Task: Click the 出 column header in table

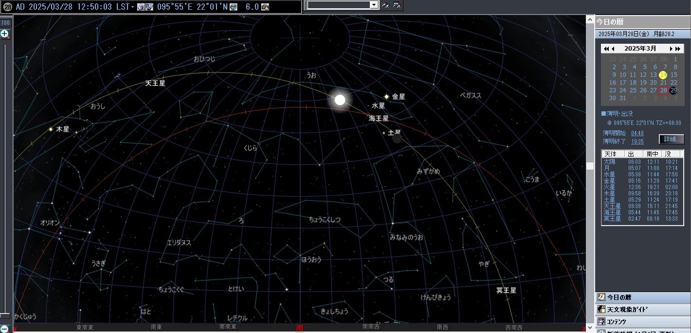Action: click(x=634, y=154)
